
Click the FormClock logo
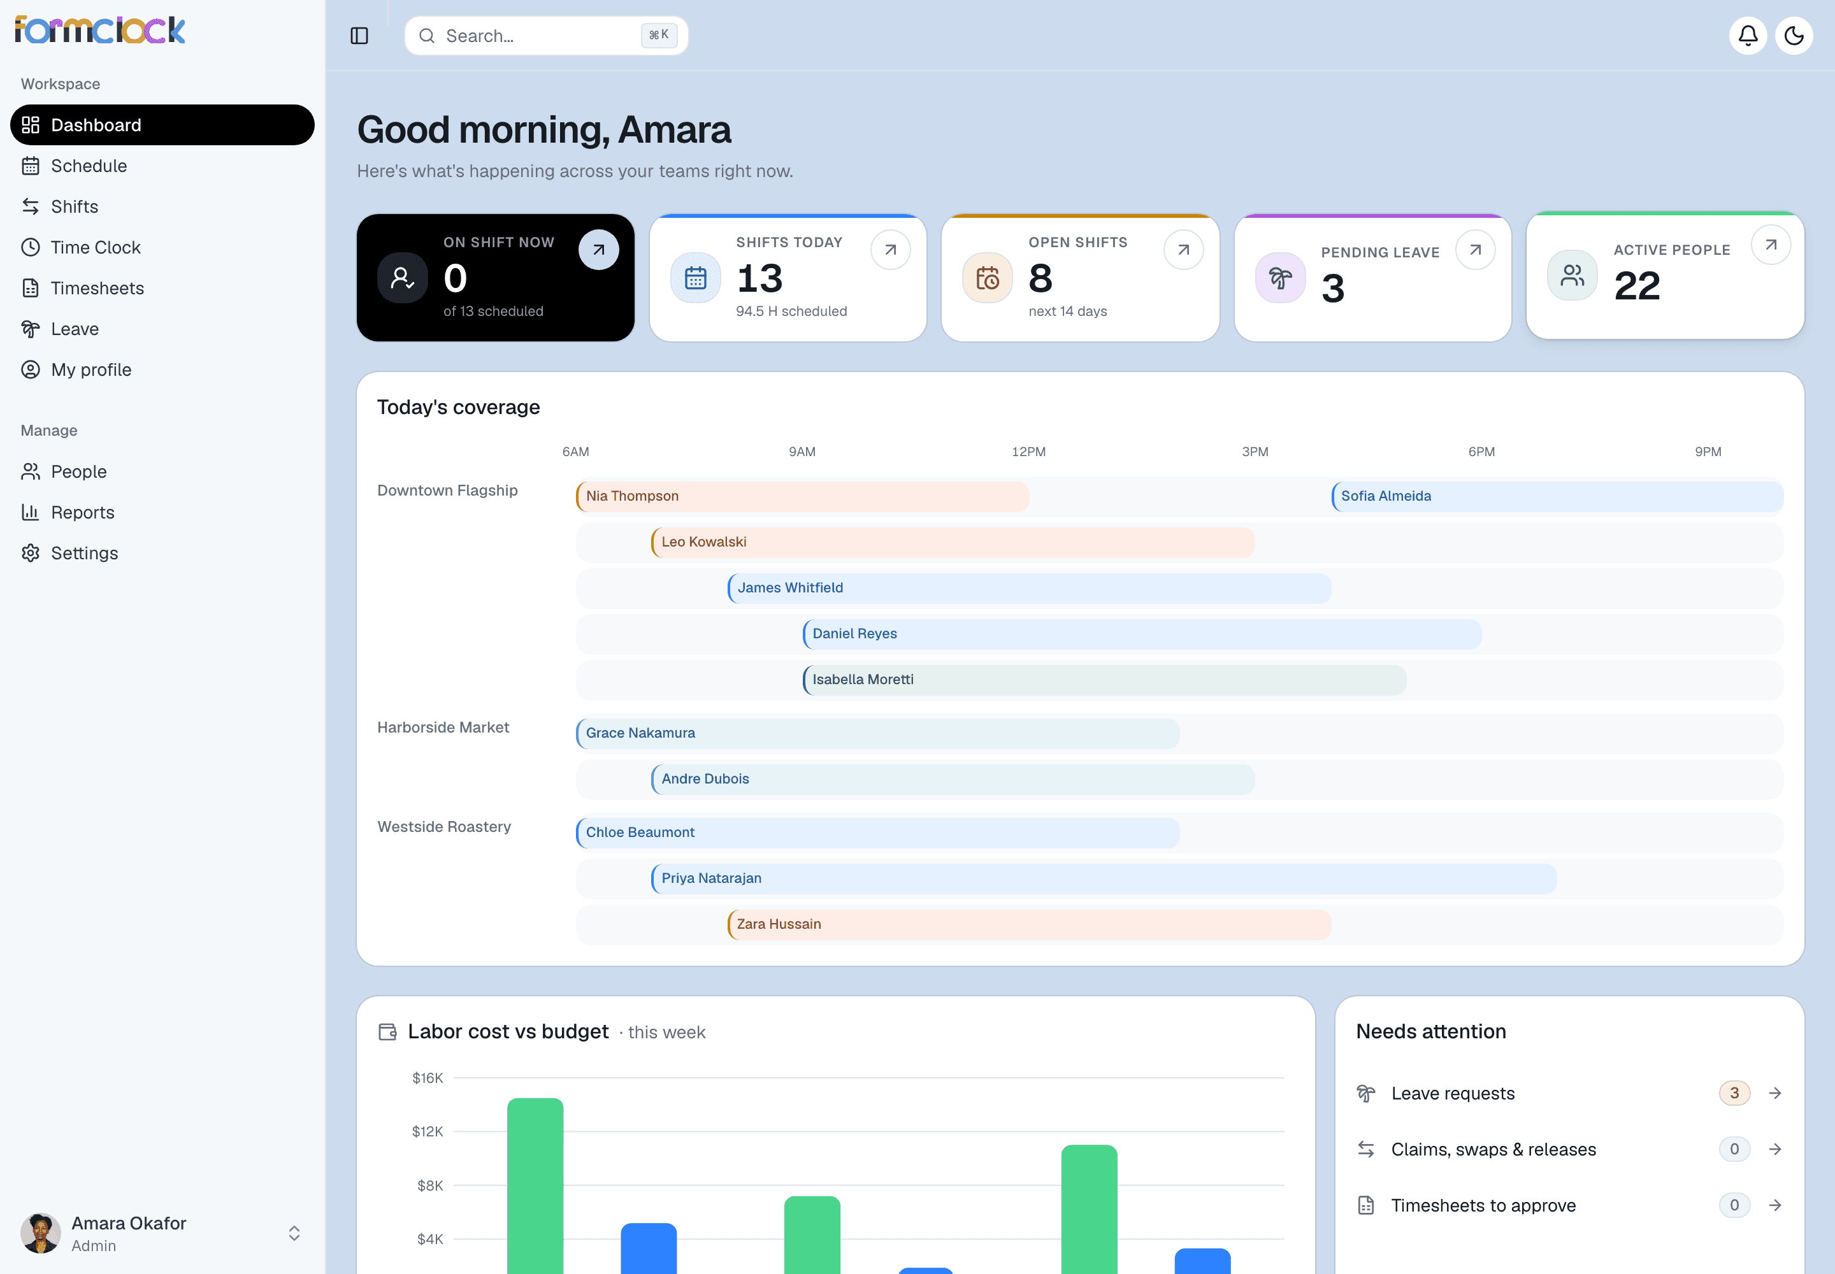tap(100, 29)
